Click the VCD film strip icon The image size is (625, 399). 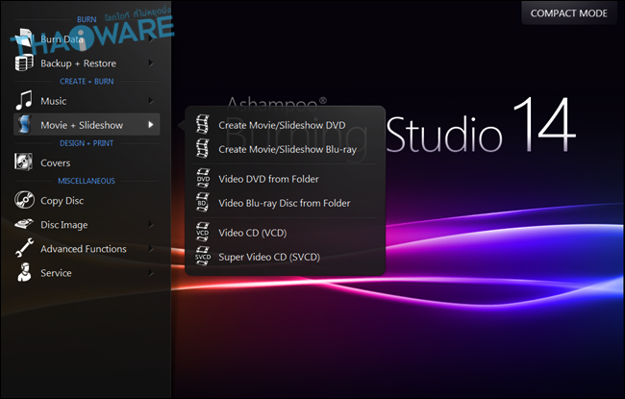[203, 232]
